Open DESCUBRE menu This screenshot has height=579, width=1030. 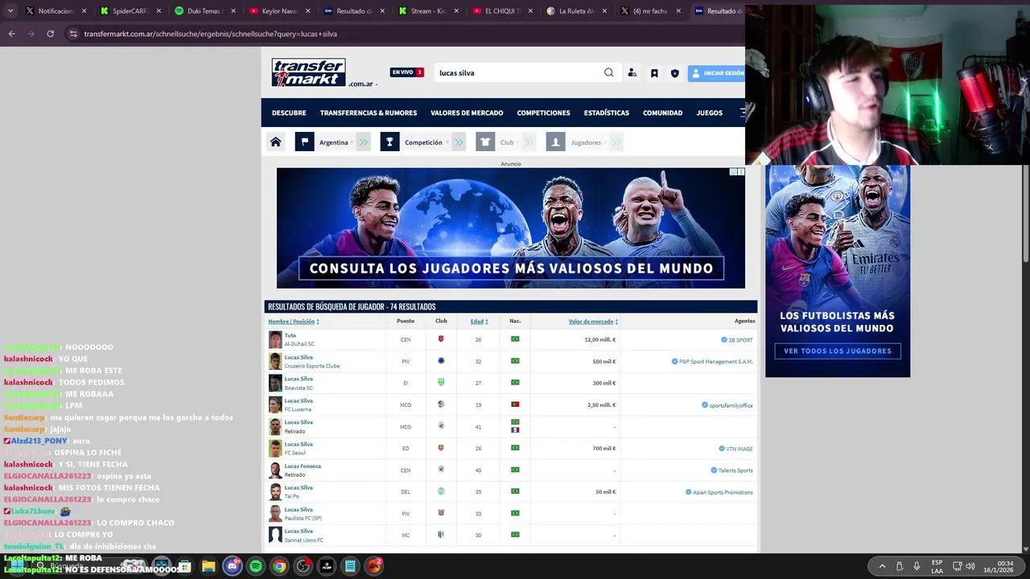pos(289,113)
